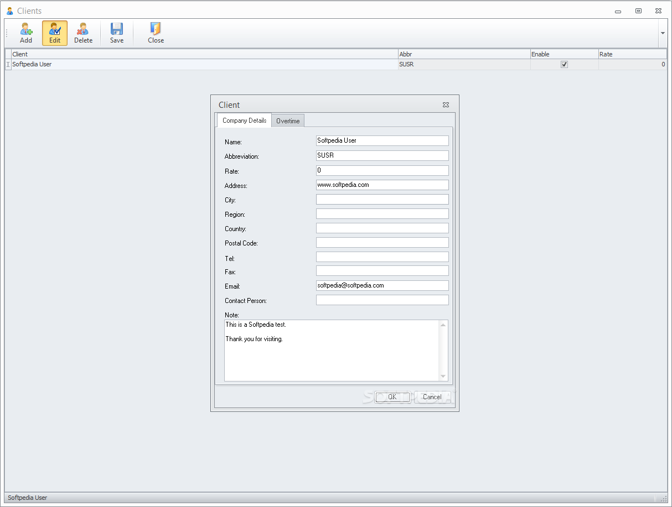Click the Close door toolbar icon
672x507 pixels.
click(156, 33)
